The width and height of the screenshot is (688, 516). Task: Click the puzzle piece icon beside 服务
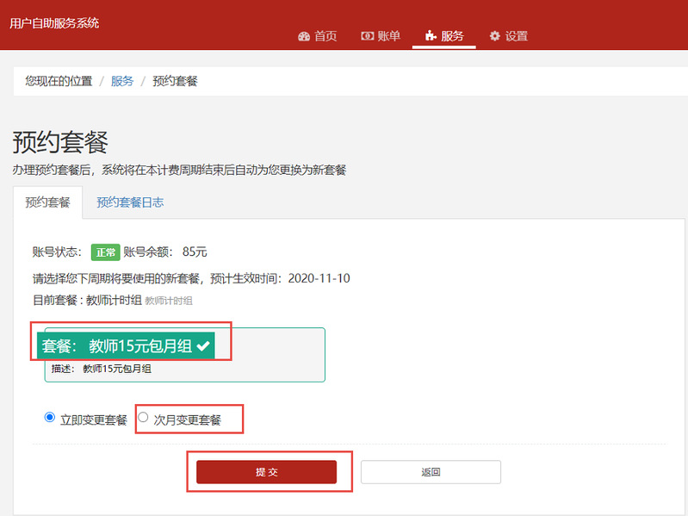click(x=431, y=36)
